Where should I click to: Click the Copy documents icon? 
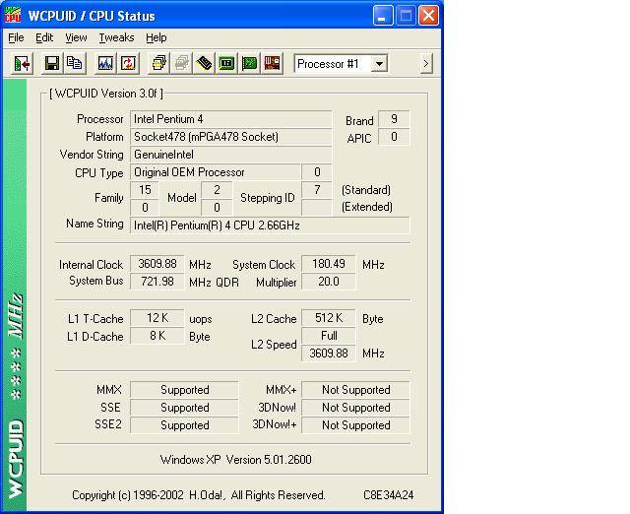coord(75,63)
